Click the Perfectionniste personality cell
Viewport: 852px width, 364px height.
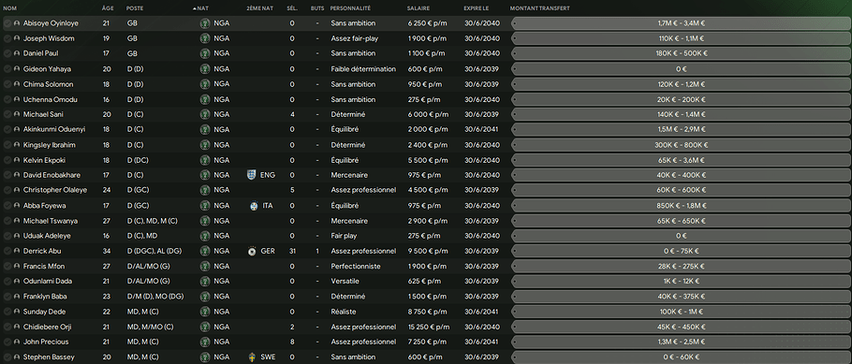[x=356, y=266]
